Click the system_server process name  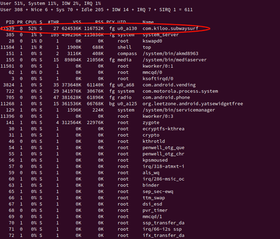point(161,35)
